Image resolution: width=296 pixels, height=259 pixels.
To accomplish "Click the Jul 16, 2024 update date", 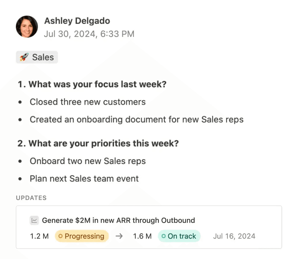I will (234, 236).
